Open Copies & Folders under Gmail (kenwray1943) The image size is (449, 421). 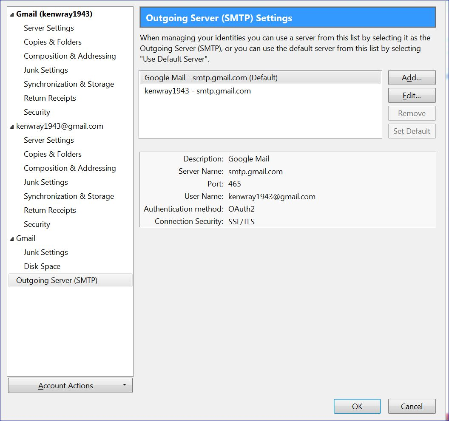coord(53,42)
